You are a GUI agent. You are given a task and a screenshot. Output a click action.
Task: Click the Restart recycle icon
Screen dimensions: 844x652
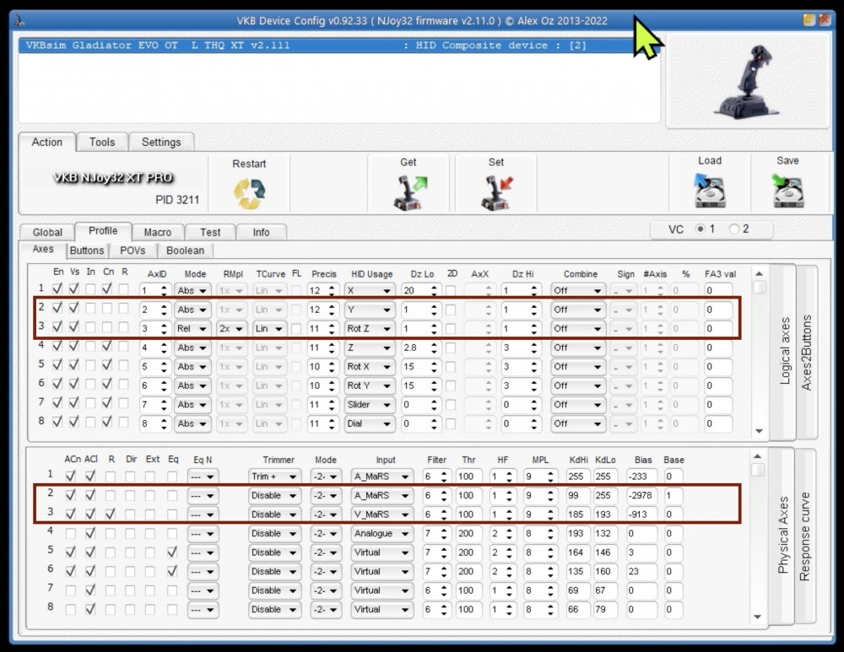[x=249, y=193]
